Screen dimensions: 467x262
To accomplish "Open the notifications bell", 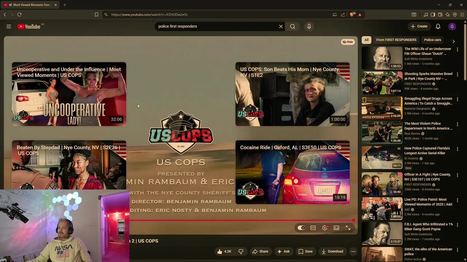I will click(438, 27).
